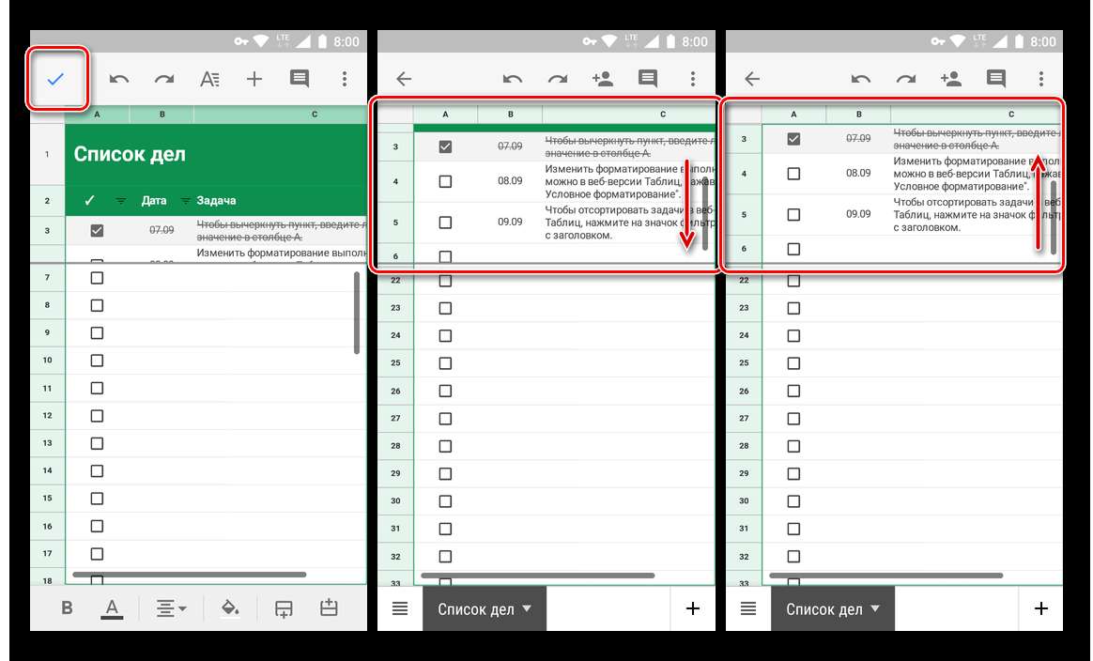
Task: Open comments in the right phone screen
Action: point(996,79)
